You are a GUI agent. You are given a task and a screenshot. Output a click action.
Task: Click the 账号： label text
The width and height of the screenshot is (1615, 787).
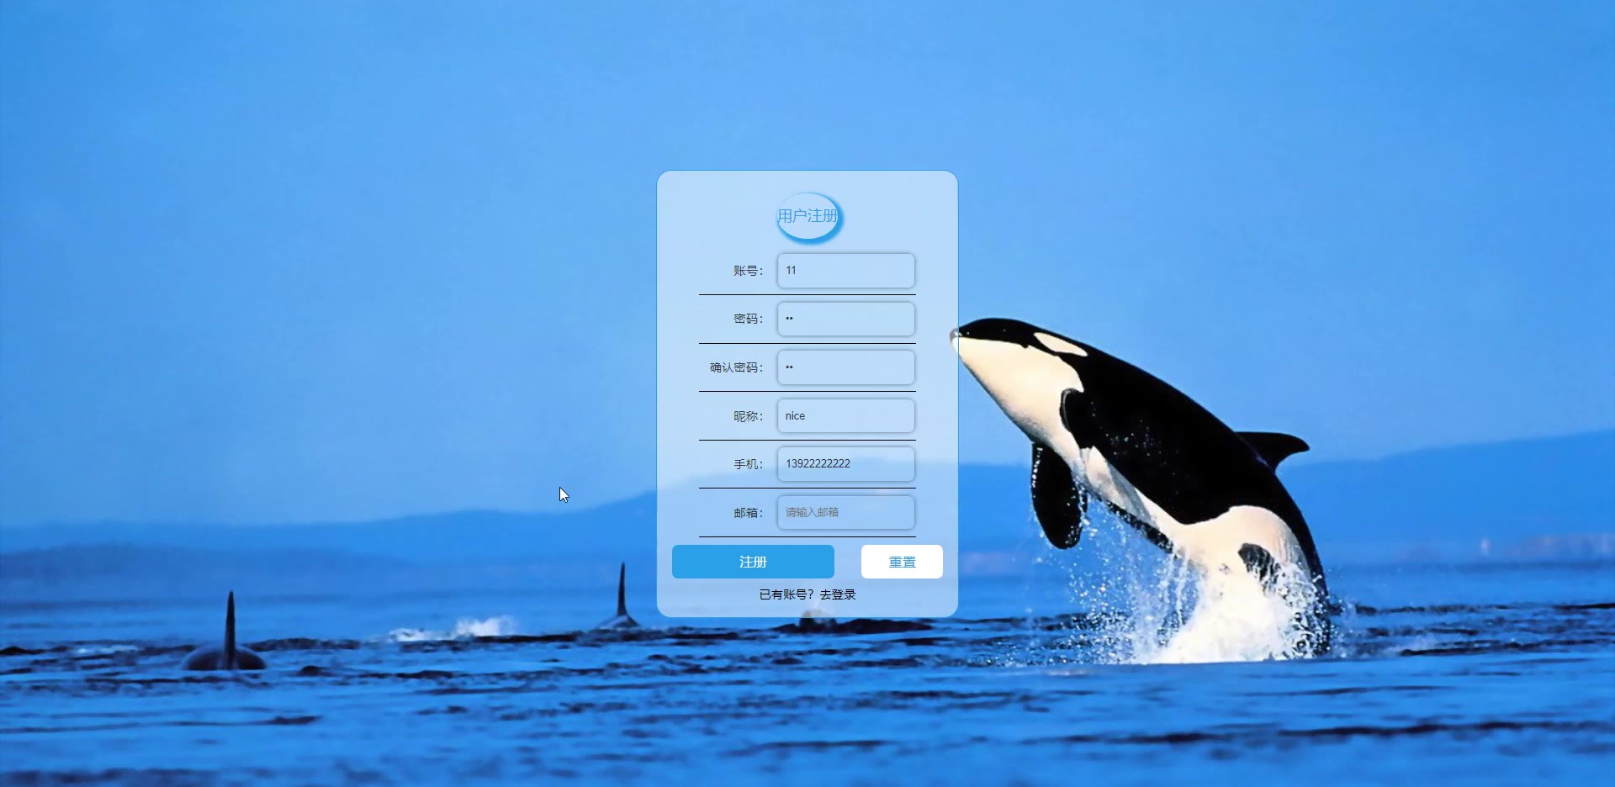click(748, 271)
